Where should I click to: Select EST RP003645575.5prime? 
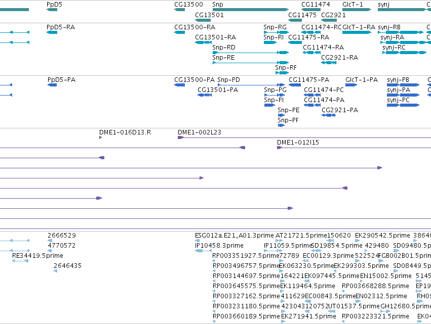[214, 291]
